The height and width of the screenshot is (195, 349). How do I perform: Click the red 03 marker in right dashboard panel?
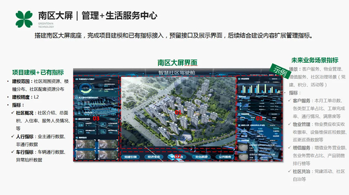(x=259, y=118)
